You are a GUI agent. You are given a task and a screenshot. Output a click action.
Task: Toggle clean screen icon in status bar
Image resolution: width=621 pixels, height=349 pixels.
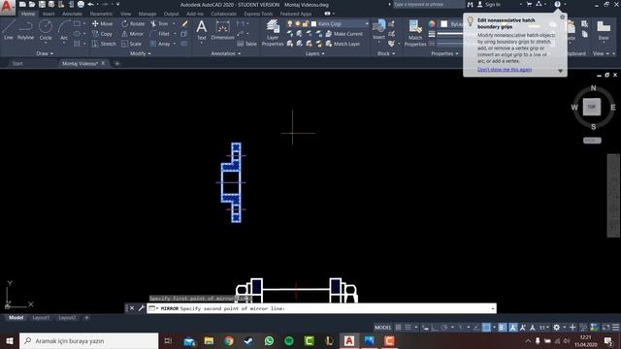pyautogui.click(x=606, y=328)
